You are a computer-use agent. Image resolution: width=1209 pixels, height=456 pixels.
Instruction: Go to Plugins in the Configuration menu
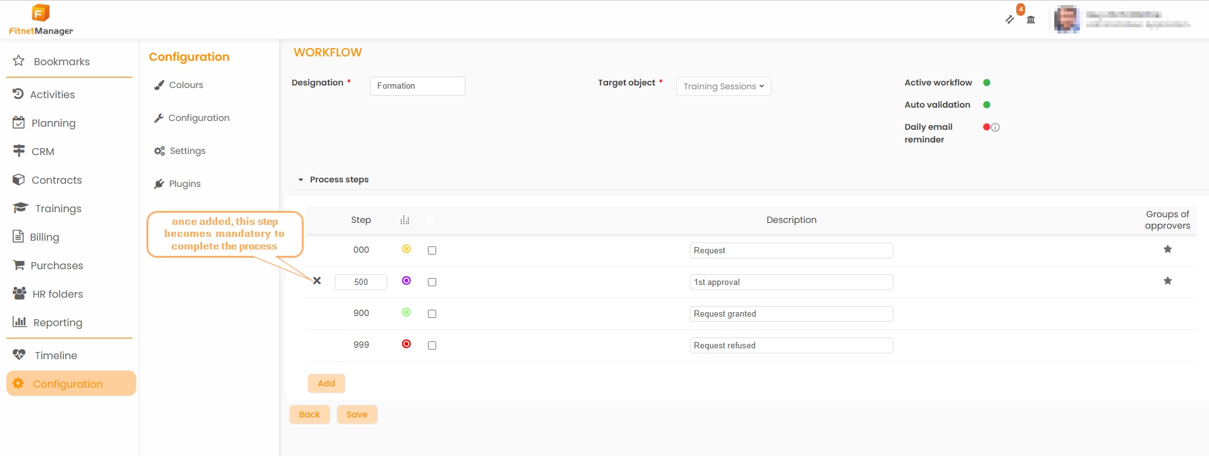[184, 184]
